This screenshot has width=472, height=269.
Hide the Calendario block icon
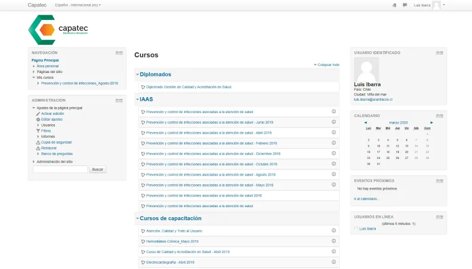coord(438,116)
